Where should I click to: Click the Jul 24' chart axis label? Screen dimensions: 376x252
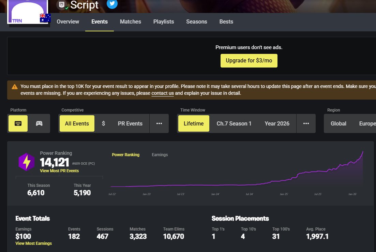[x=250, y=194]
